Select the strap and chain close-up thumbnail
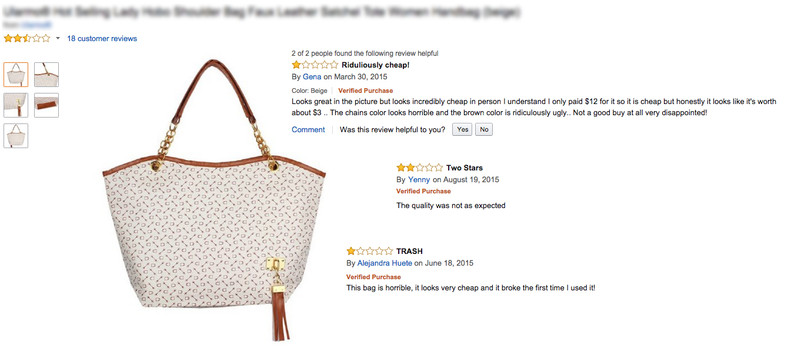The image size is (788, 348). pos(46,75)
